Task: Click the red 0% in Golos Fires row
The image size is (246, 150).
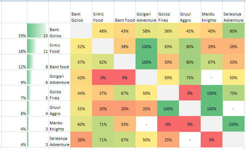Action: 189,93
